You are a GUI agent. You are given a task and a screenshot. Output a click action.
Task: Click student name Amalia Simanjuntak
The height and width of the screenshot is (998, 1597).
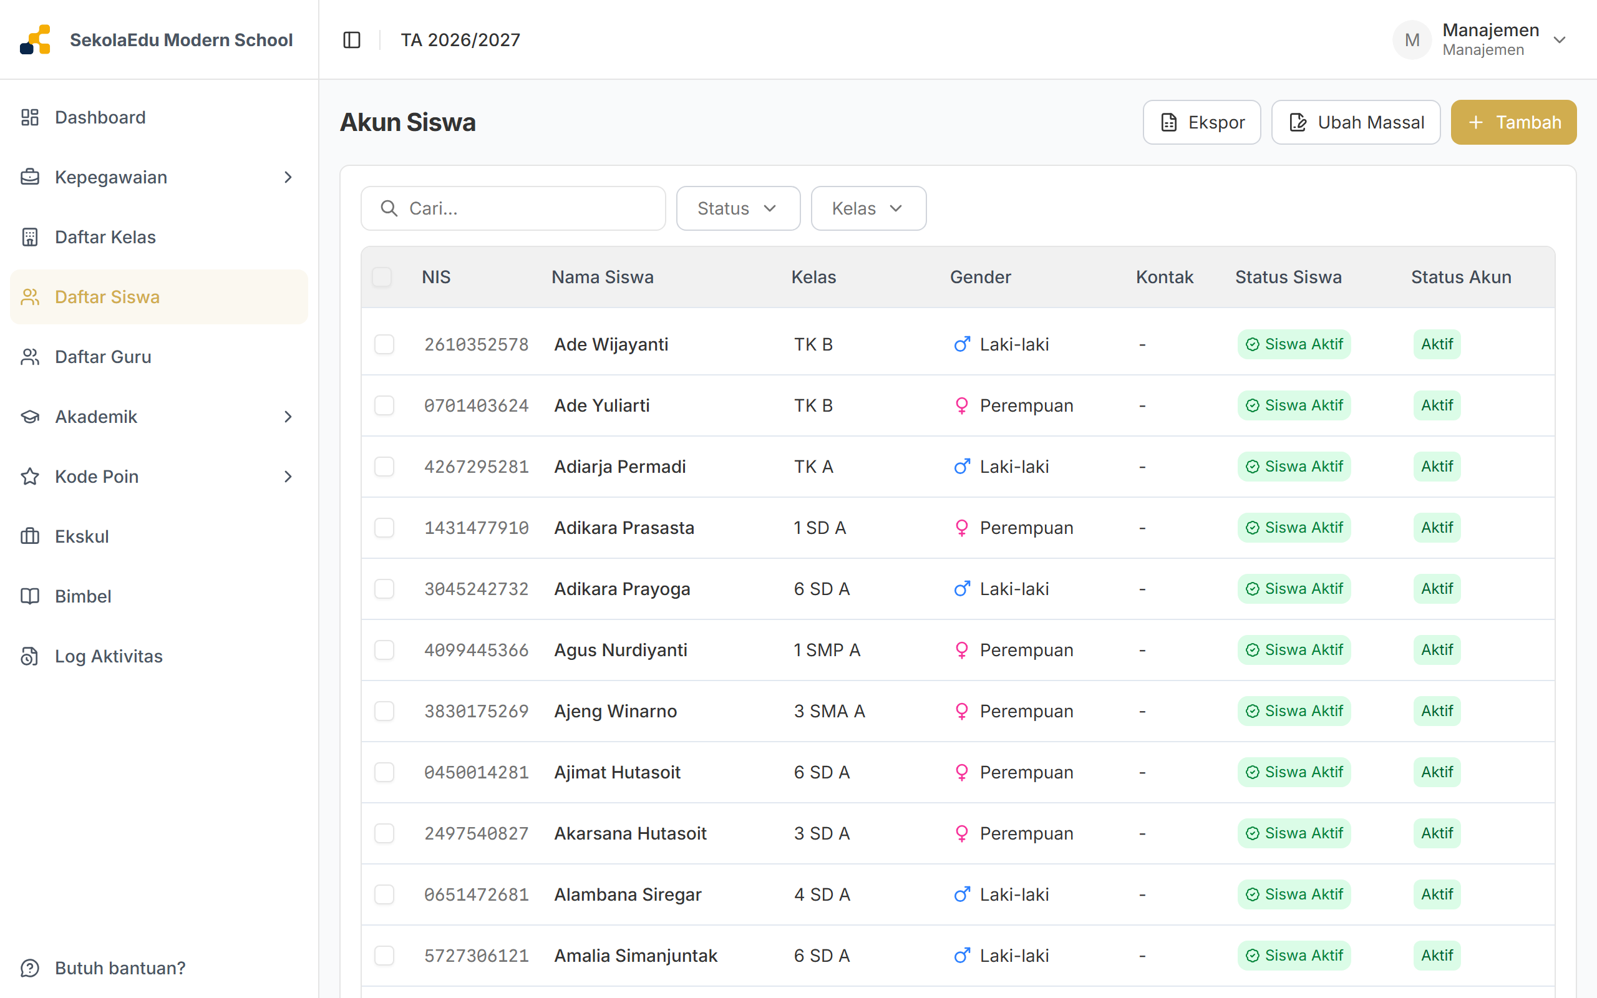click(x=635, y=956)
